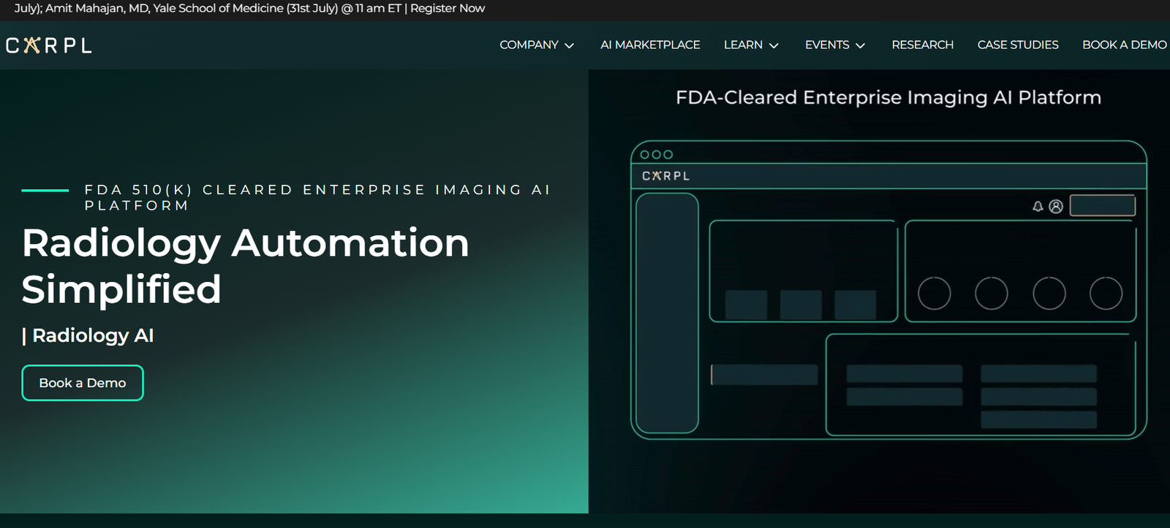Click the user profile icon in the mockup
Image resolution: width=1170 pixels, height=528 pixels.
coord(1056,207)
